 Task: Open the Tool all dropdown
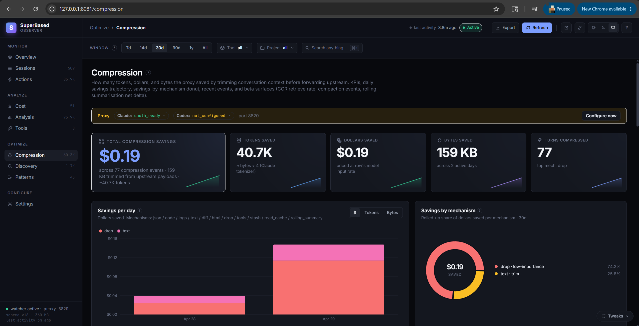click(x=234, y=48)
